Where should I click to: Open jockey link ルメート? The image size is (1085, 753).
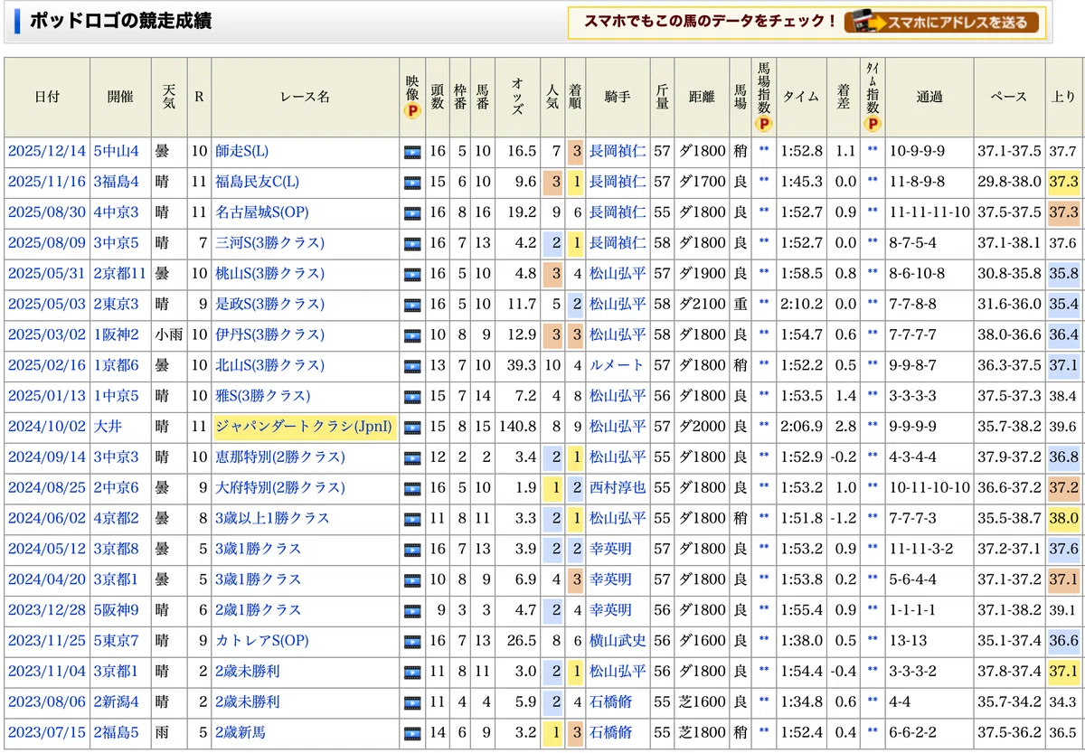617,366
